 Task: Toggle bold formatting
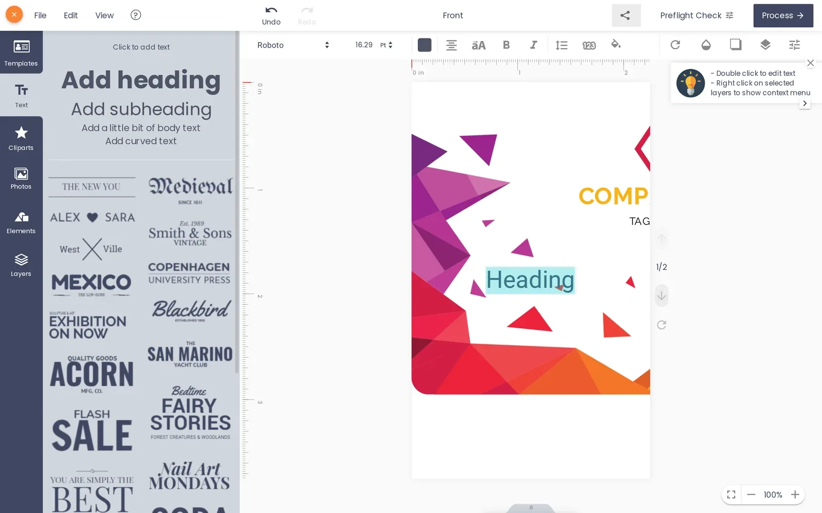point(506,45)
